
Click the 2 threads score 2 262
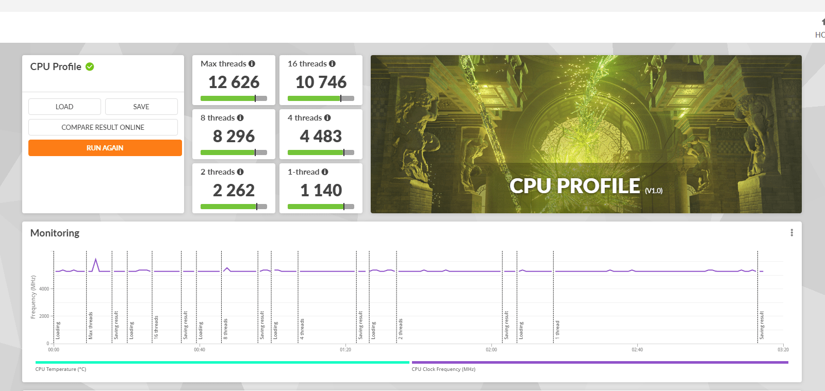coord(234,190)
